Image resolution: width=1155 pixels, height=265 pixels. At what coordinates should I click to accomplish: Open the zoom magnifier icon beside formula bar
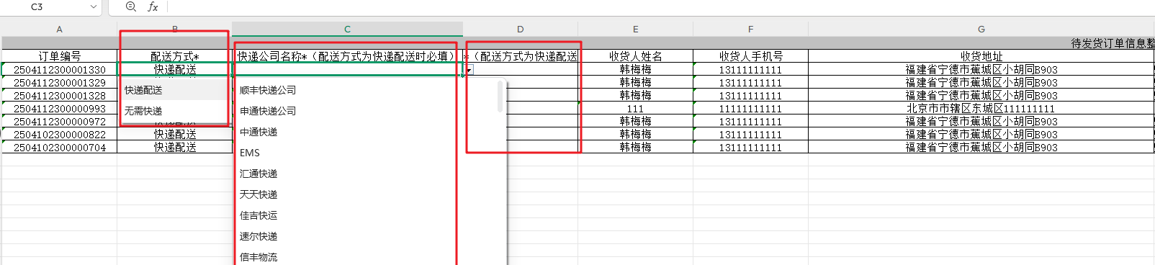[x=130, y=6]
